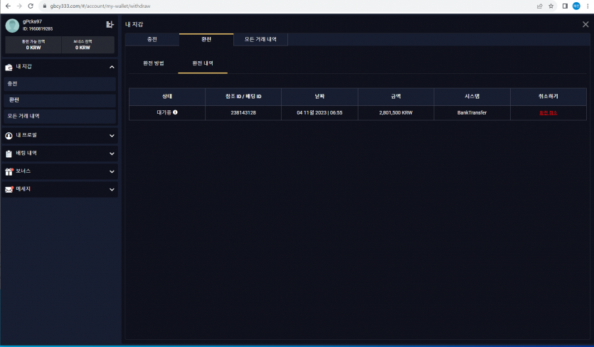Open 환전 in the sidebar

click(60, 100)
